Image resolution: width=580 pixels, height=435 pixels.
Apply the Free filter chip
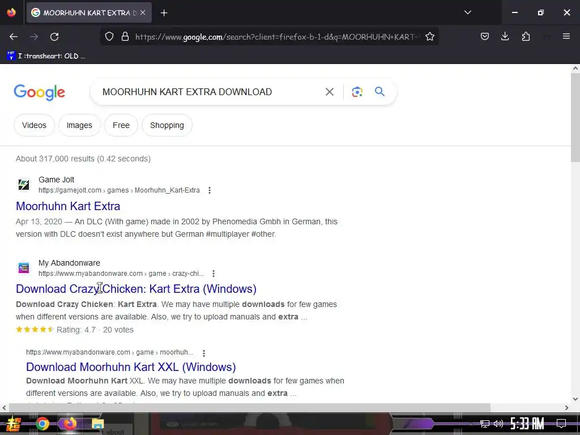pyautogui.click(x=121, y=125)
